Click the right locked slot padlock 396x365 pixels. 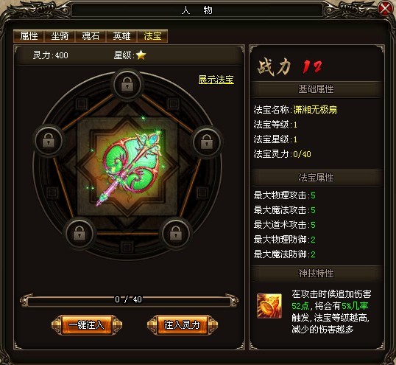click(207, 141)
